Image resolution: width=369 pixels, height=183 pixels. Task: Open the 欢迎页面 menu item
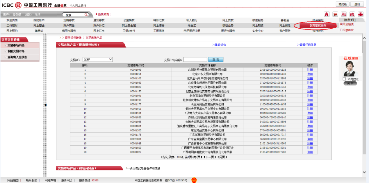[12, 20]
